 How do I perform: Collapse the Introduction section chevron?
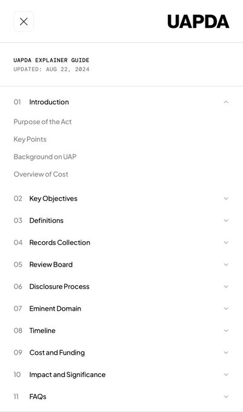(x=226, y=102)
